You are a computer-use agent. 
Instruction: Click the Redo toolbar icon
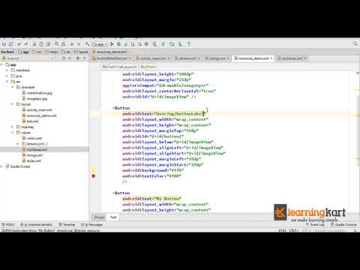tap(26, 44)
